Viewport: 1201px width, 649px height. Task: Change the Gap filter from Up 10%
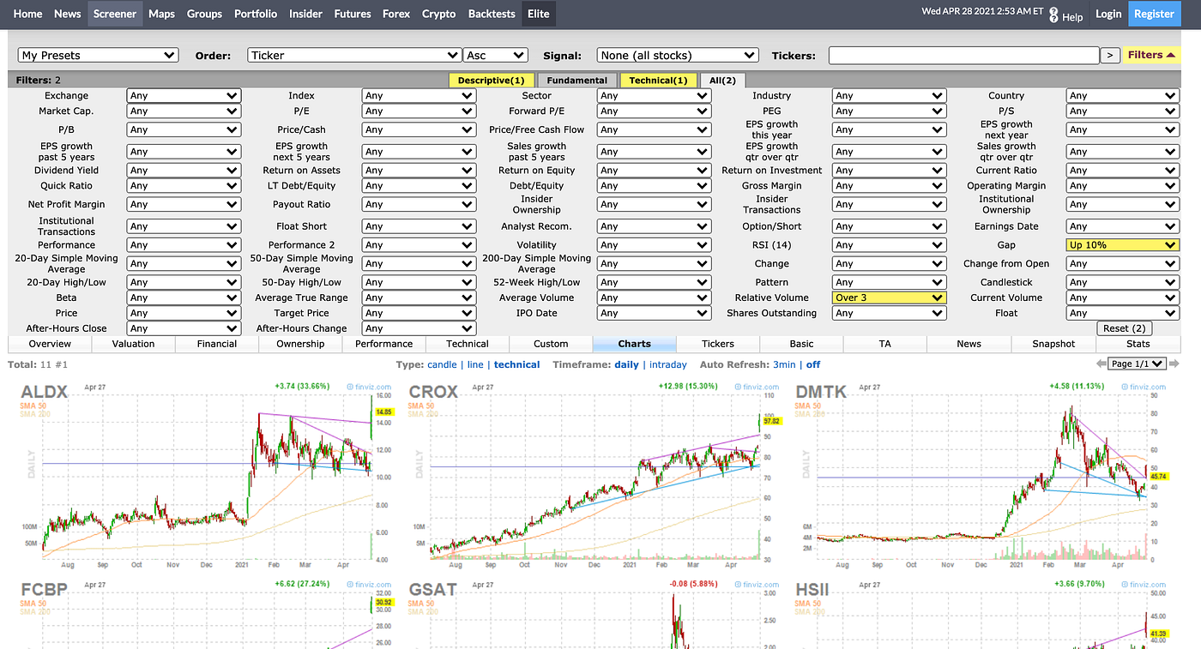[x=1122, y=244]
